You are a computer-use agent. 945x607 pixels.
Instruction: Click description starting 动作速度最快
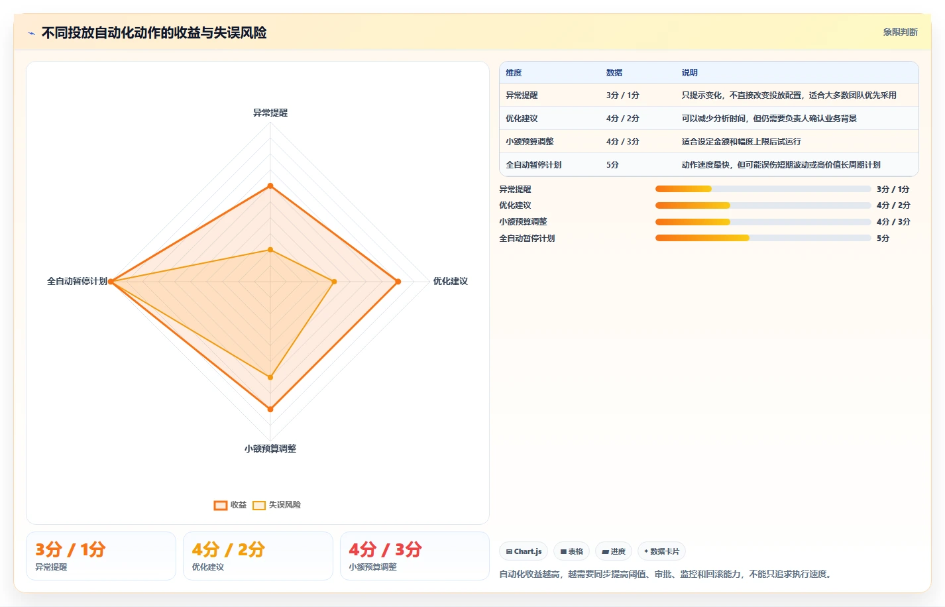(781, 165)
